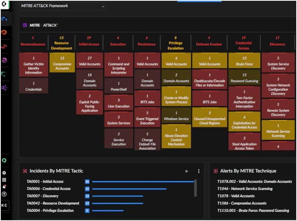The width and height of the screenshot is (297, 221).
Task: Click Gather Victim Identity Information tile
Action: [34, 65]
